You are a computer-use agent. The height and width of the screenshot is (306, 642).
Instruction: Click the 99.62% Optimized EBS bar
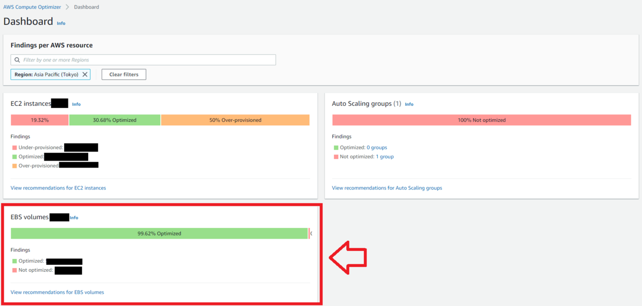coord(159,233)
